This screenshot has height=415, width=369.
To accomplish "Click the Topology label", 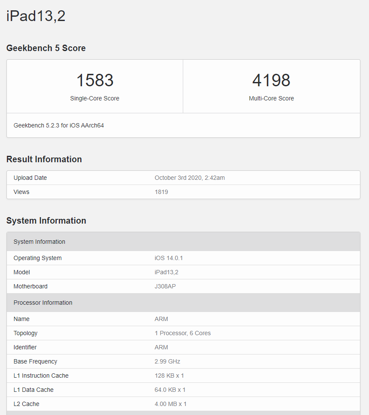I will (25, 333).
